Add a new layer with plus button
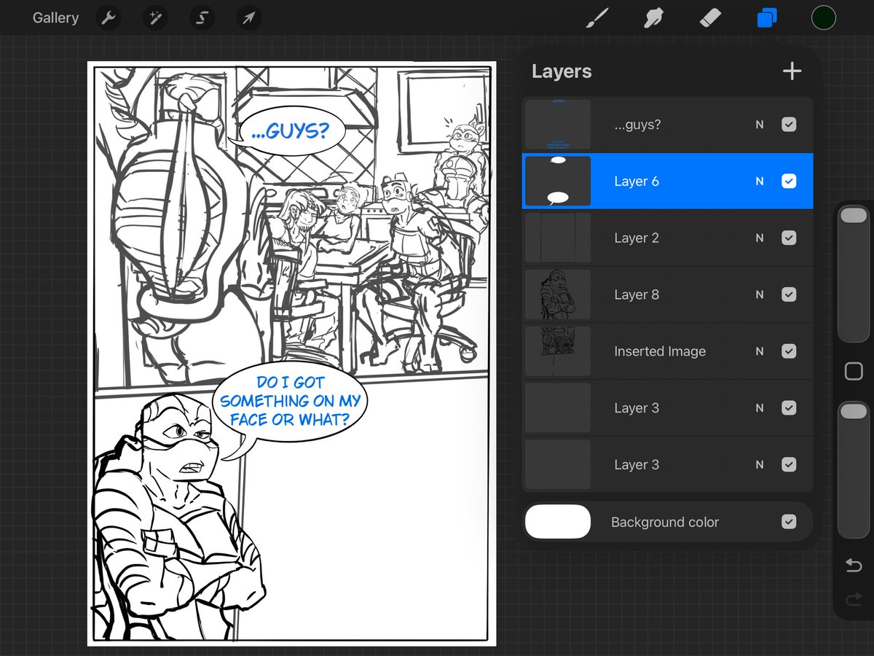The image size is (874, 656). [x=792, y=71]
